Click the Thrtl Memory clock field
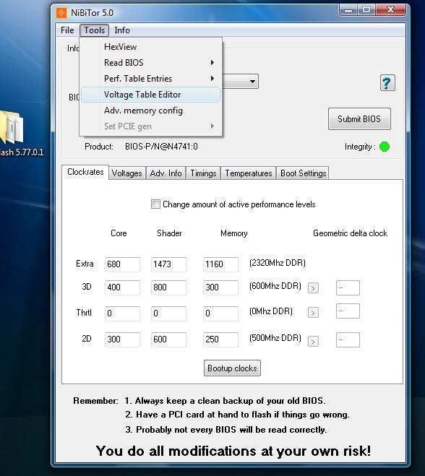Screen dimensions: 425x476 (x=220, y=313)
